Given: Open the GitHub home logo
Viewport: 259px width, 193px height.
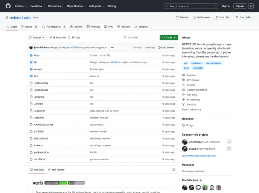Looking at the screenshot, I should (8, 6).
